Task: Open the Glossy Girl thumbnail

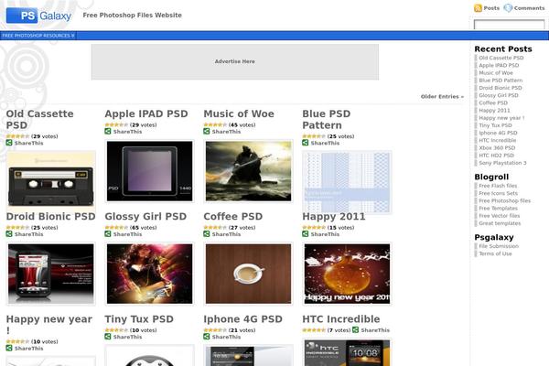Action: pyautogui.click(x=149, y=274)
